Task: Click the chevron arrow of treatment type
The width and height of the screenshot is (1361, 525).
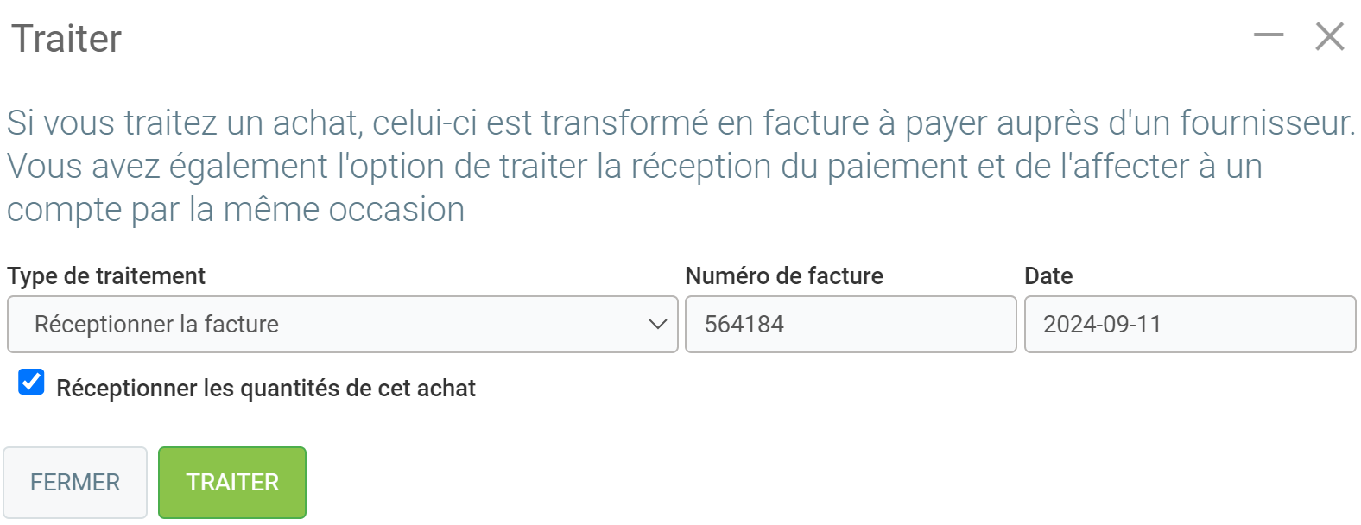Action: pyautogui.click(x=657, y=325)
